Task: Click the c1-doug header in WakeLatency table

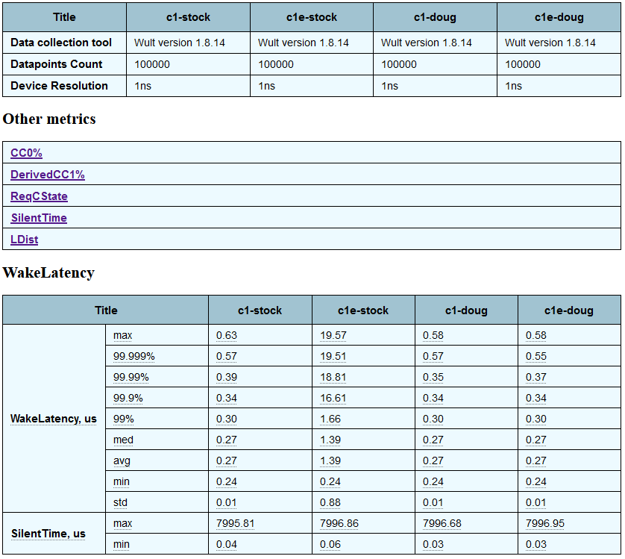Action: point(466,310)
